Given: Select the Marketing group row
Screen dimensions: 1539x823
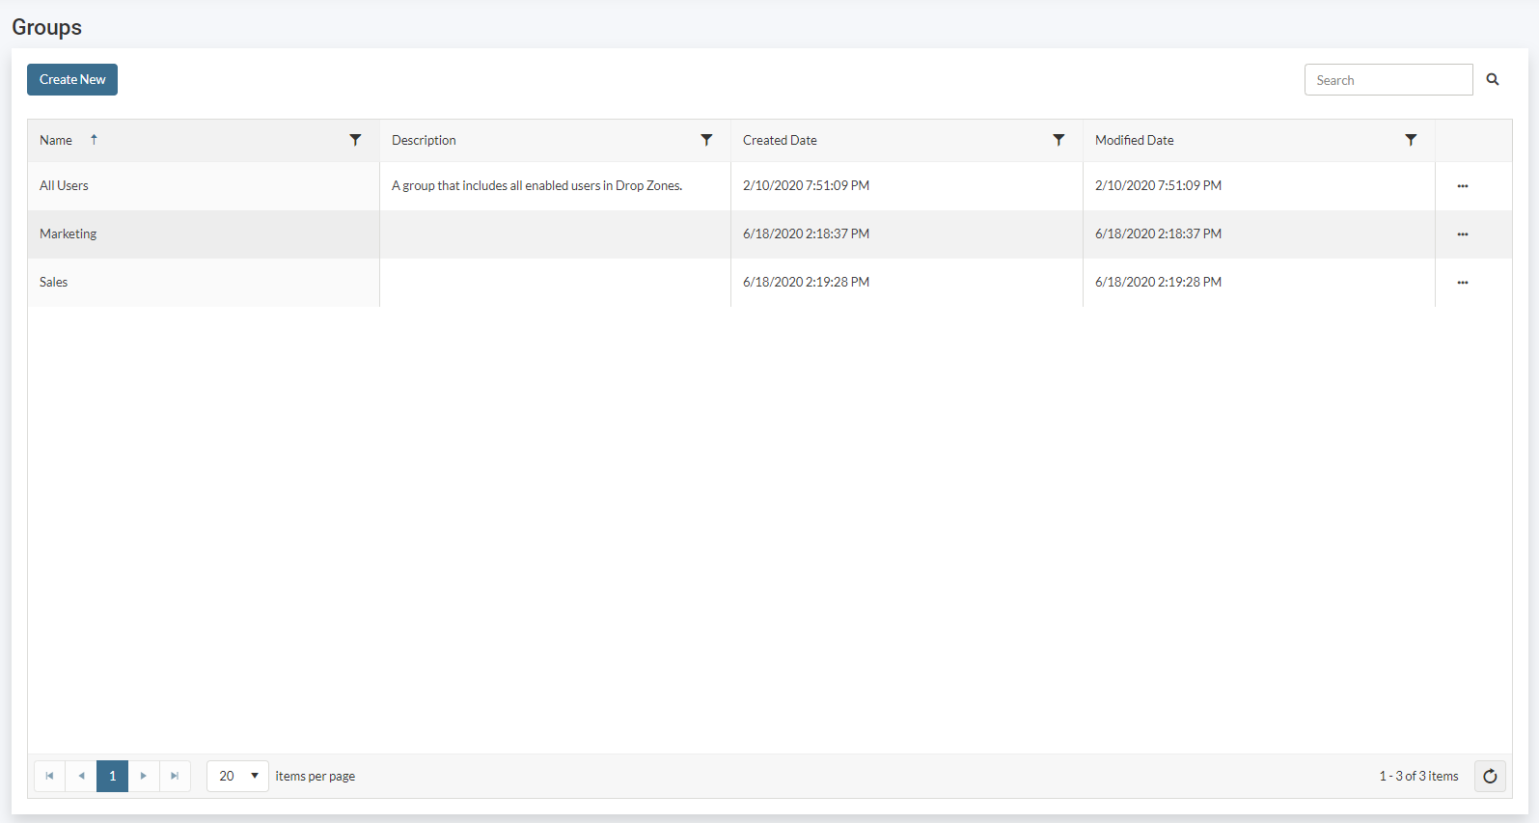Looking at the screenshot, I should (x=69, y=234).
